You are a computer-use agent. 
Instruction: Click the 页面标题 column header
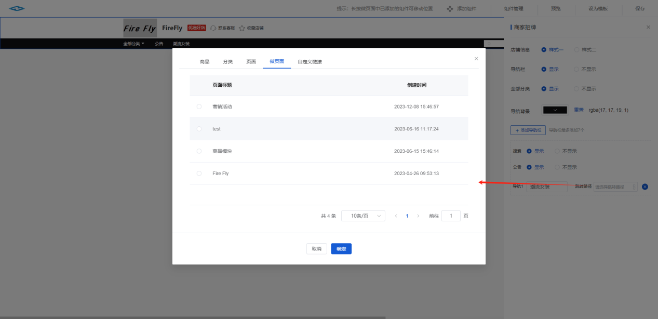(x=222, y=85)
